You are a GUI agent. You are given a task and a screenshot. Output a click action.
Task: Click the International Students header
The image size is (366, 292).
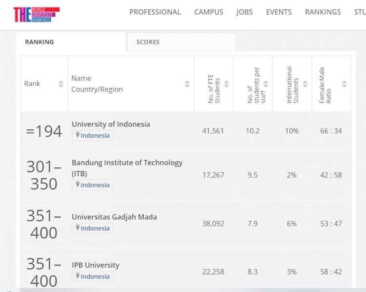click(x=292, y=84)
